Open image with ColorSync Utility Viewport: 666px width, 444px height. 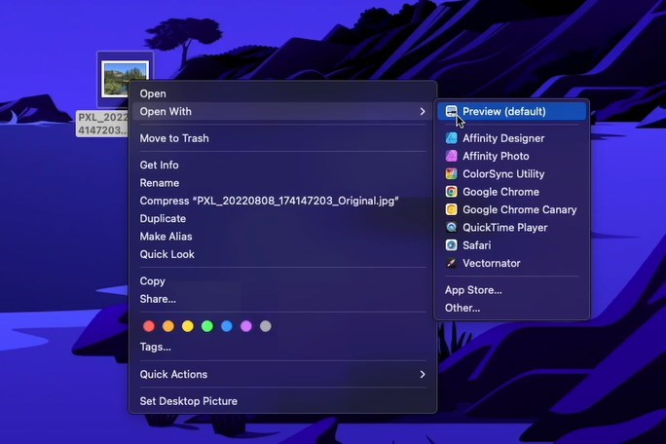coord(512,173)
